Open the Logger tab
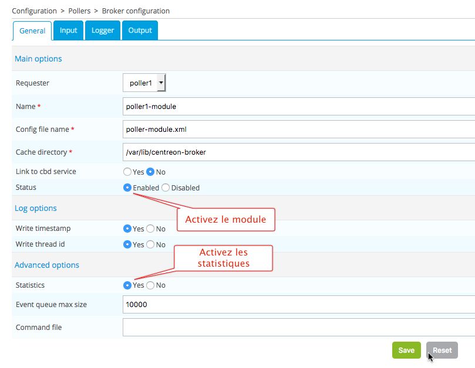Screen dimensions: 475x368 point(103,30)
